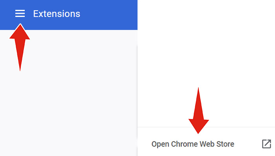Open the hamburger main menu icon
Viewport: 275px width, 156px height.
20,13
